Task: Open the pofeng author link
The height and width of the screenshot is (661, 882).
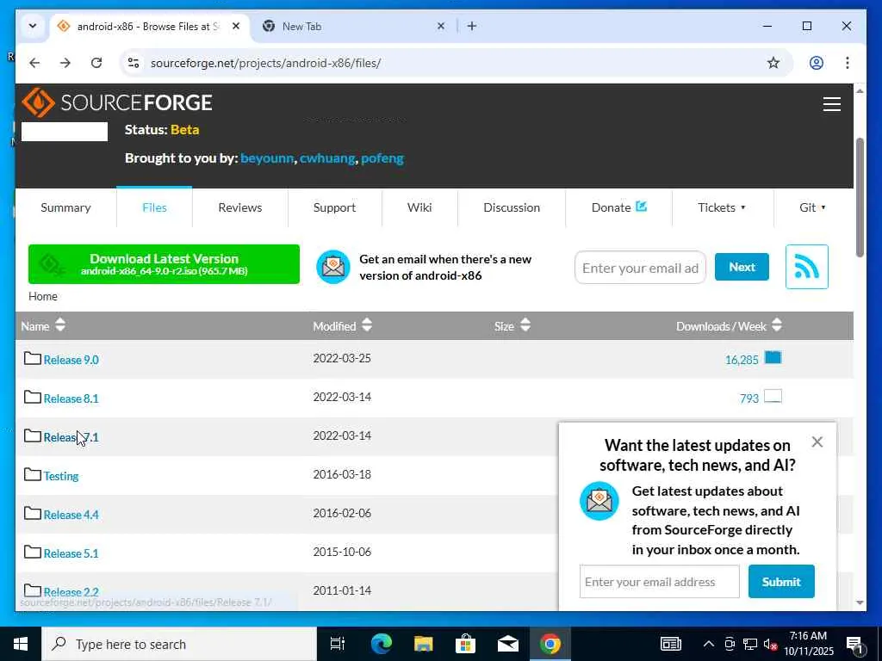Action: (x=382, y=158)
